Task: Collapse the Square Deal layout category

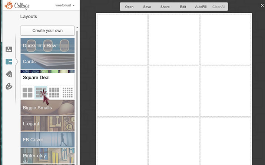Action: (47, 77)
